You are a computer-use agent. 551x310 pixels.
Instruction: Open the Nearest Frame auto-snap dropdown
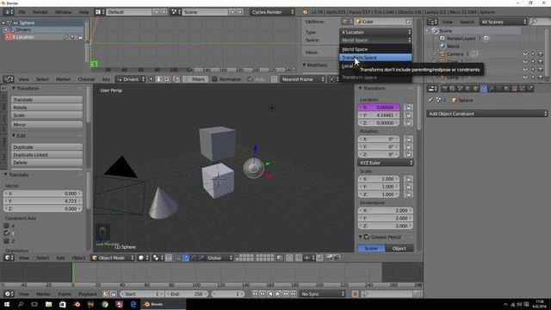(x=302, y=79)
